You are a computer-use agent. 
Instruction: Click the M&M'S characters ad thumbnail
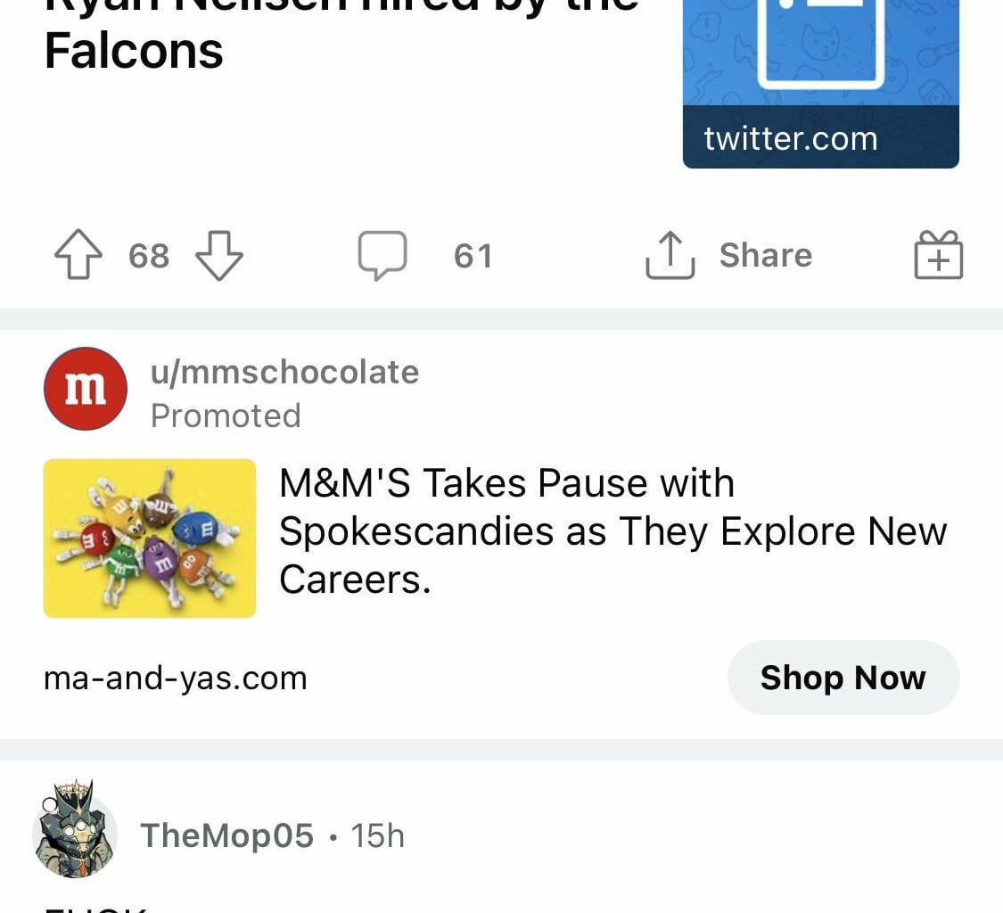150,538
